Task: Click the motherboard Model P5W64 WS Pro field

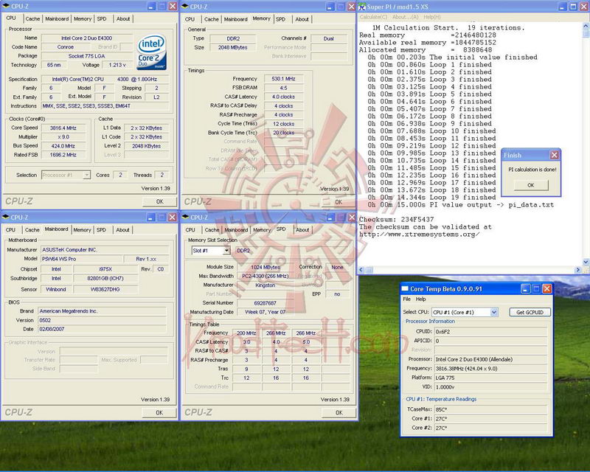Action: coord(82,259)
